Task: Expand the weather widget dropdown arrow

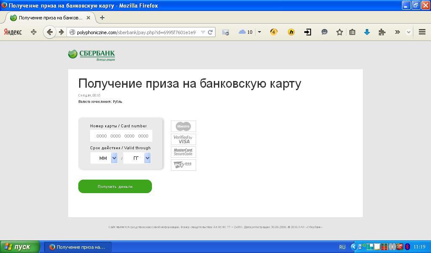Action: (x=259, y=32)
